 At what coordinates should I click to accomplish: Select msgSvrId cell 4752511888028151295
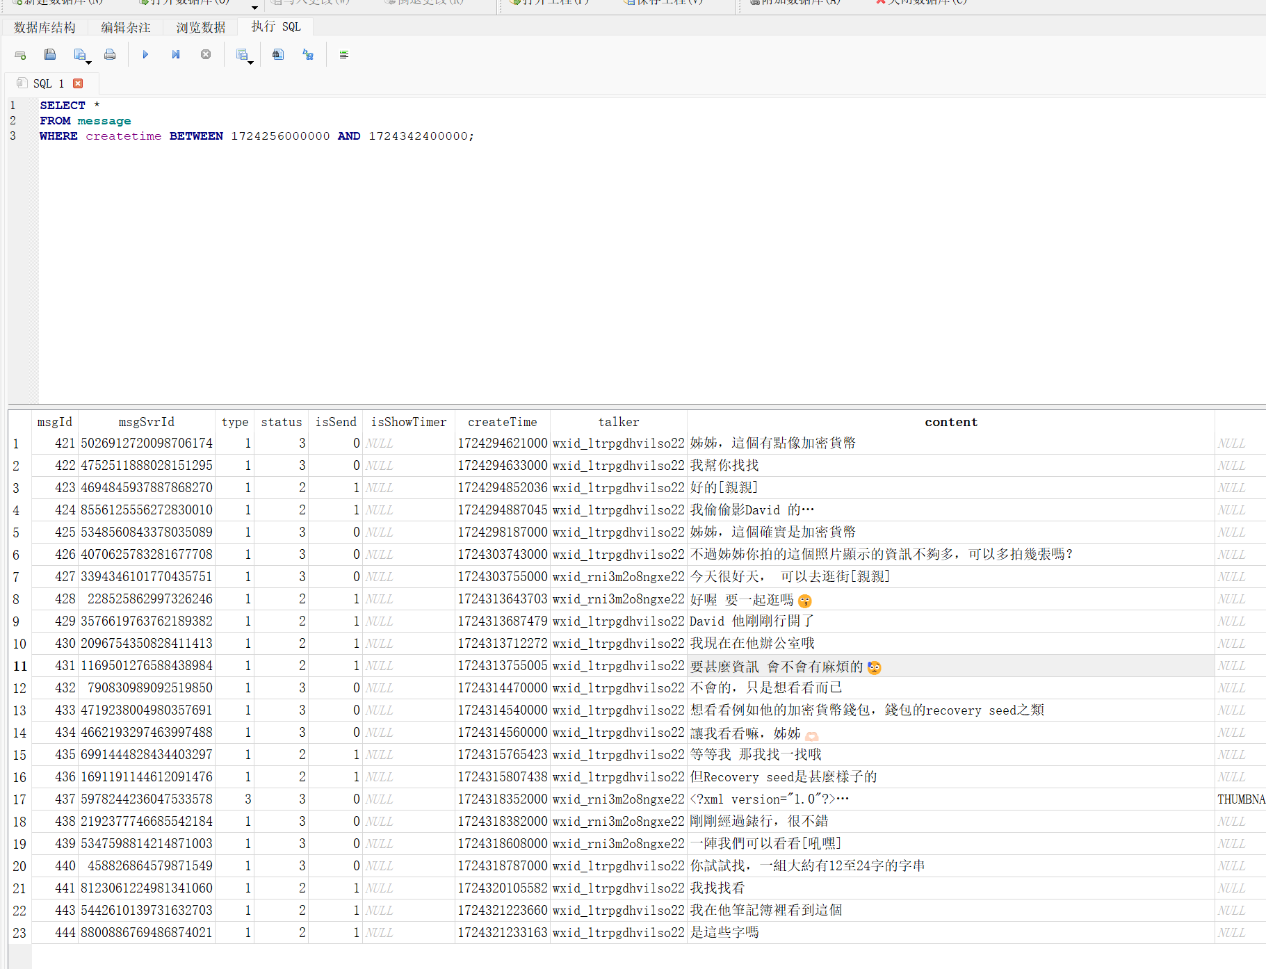[147, 466]
